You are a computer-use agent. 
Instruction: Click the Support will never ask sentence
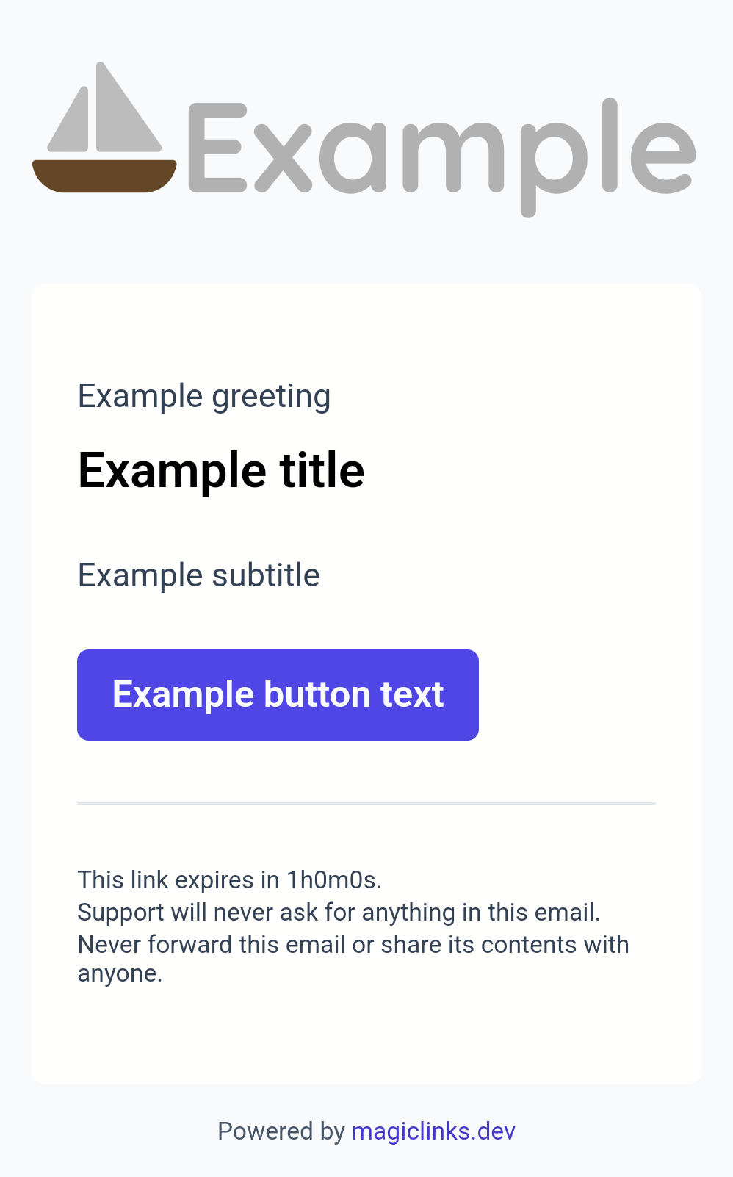pyautogui.click(x=339, y=912)
